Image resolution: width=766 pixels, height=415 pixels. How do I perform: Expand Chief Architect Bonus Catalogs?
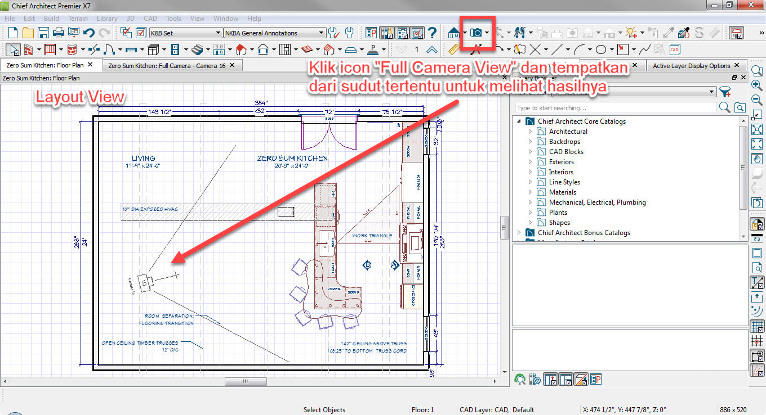pyautogui.click(x=519, y=233)
